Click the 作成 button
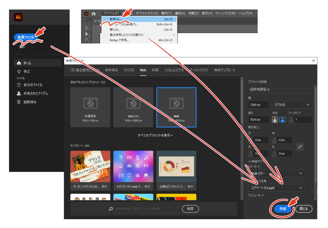The image size is (328, 228). click(283, 209)
